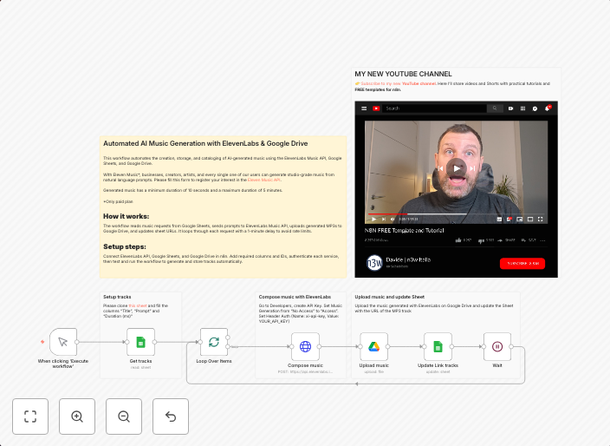Select the Get tracks Google Sheets node
610x446 pixels.
point(141,342)
